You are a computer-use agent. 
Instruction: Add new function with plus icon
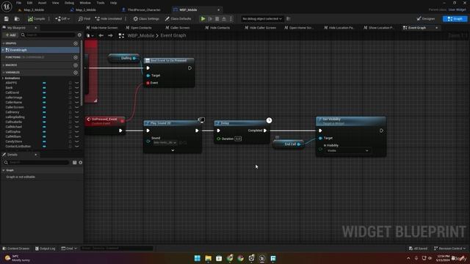click(x=76, y=57)
